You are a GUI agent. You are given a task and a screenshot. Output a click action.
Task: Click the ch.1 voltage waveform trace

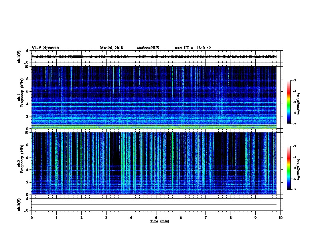click(x=154, y=57)
